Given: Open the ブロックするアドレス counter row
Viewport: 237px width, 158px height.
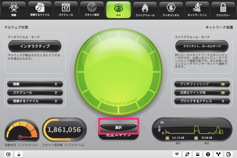Looking at the screenshot, I should point(202,101).
